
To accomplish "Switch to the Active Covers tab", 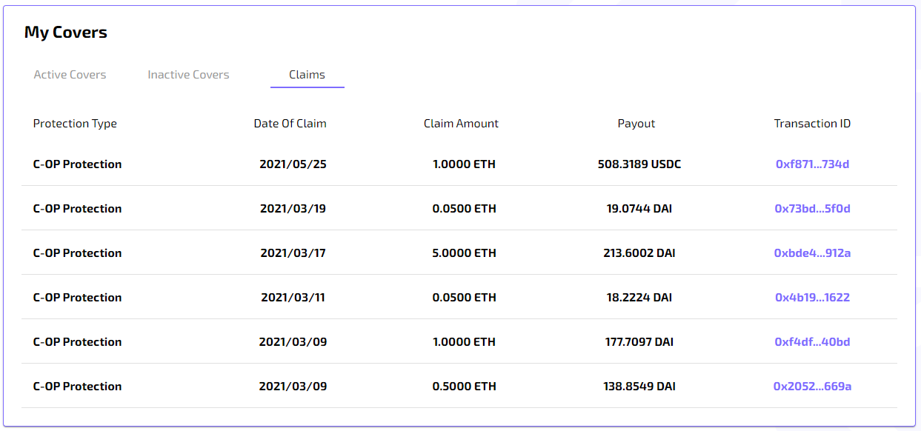I will click(x=70, y=75).
